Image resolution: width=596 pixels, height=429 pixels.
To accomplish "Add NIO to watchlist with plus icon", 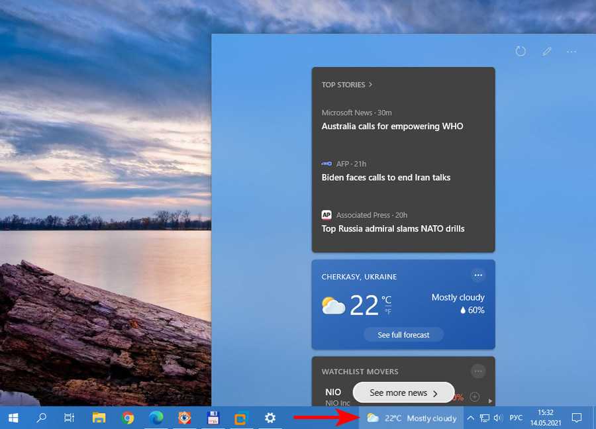I will click(x=474, y=397).
